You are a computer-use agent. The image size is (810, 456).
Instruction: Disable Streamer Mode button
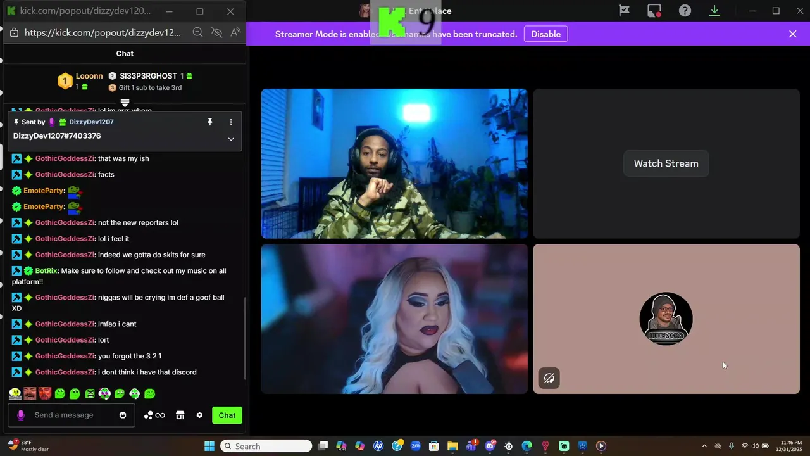tap(545, 34)
